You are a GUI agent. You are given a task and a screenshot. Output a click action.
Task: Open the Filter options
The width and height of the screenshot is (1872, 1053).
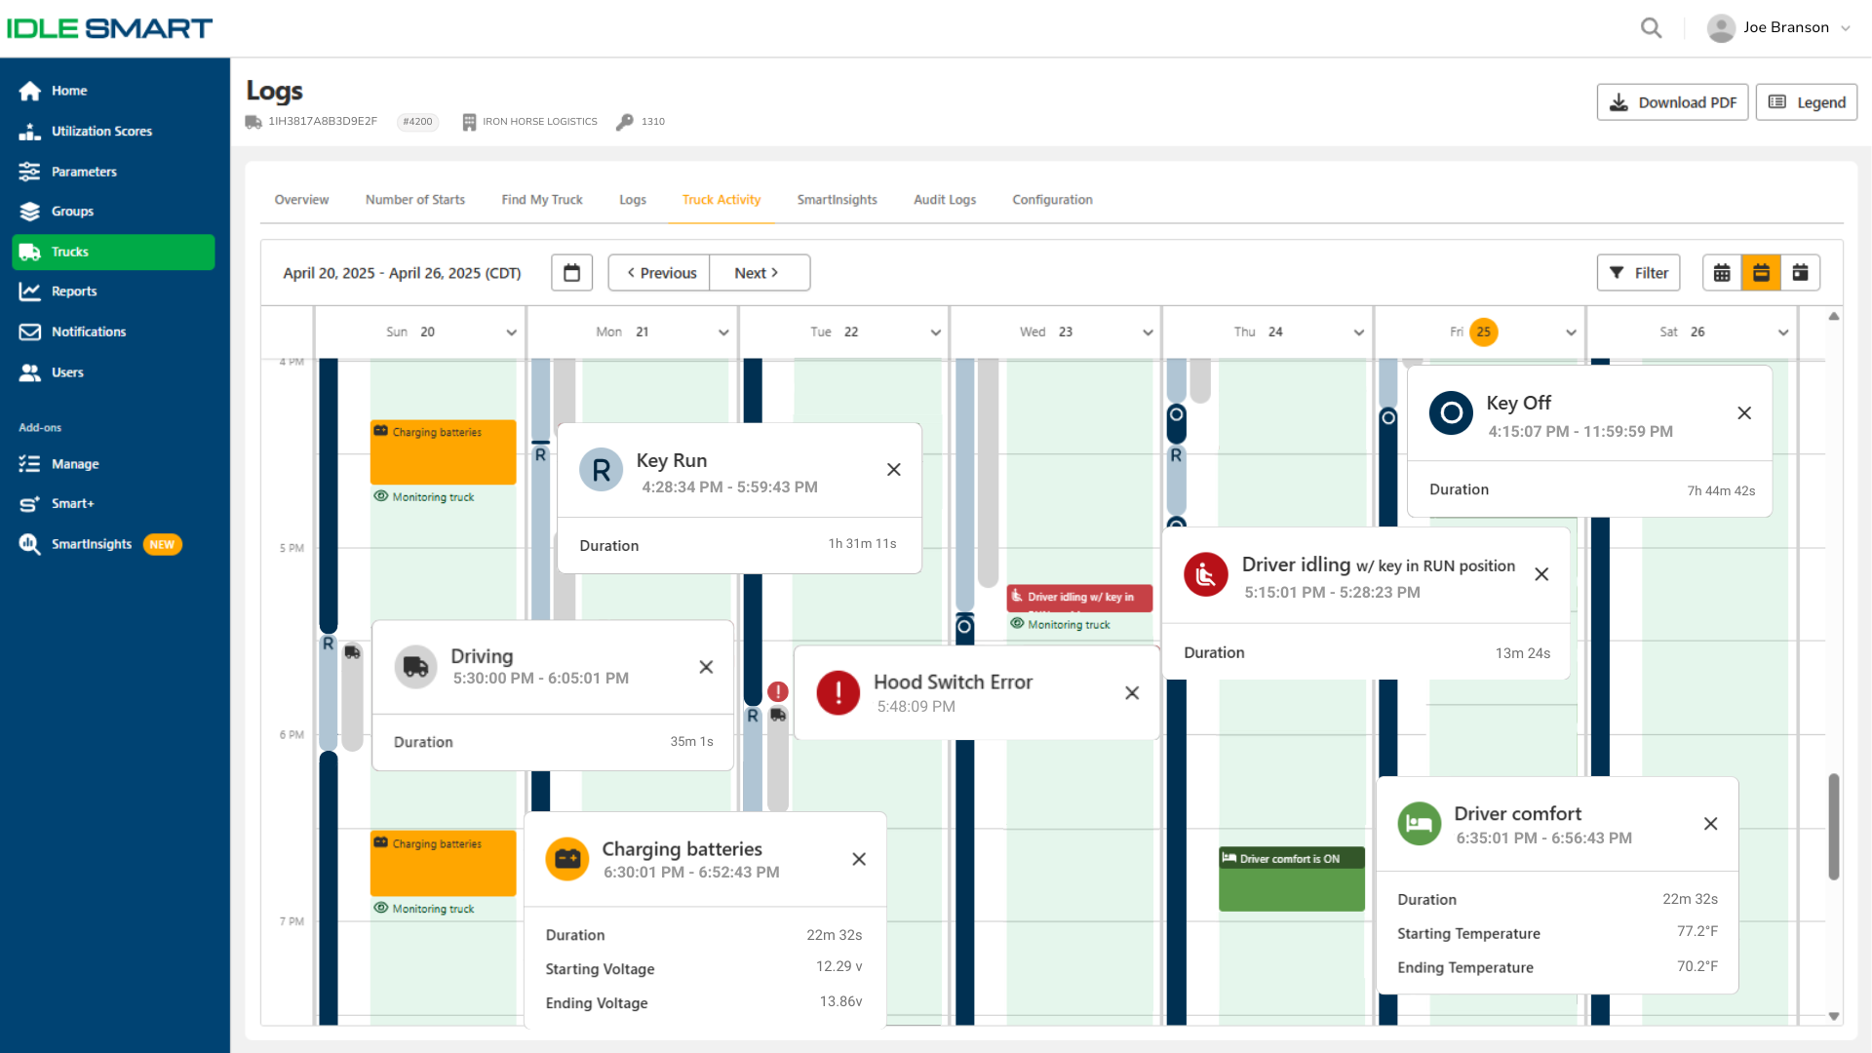(x=1638, y=273)
